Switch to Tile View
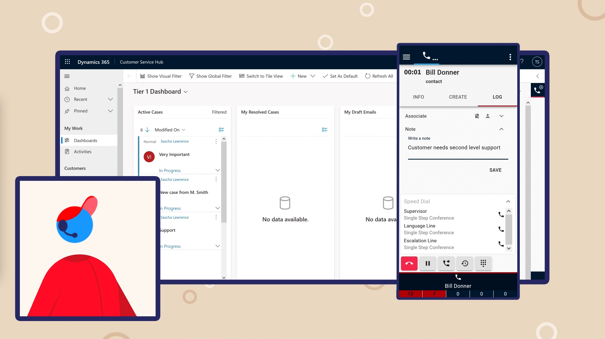 pyautogui.click(x=261, y=76)
